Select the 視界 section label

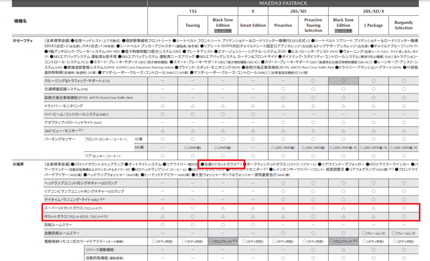tap(19, 164)
